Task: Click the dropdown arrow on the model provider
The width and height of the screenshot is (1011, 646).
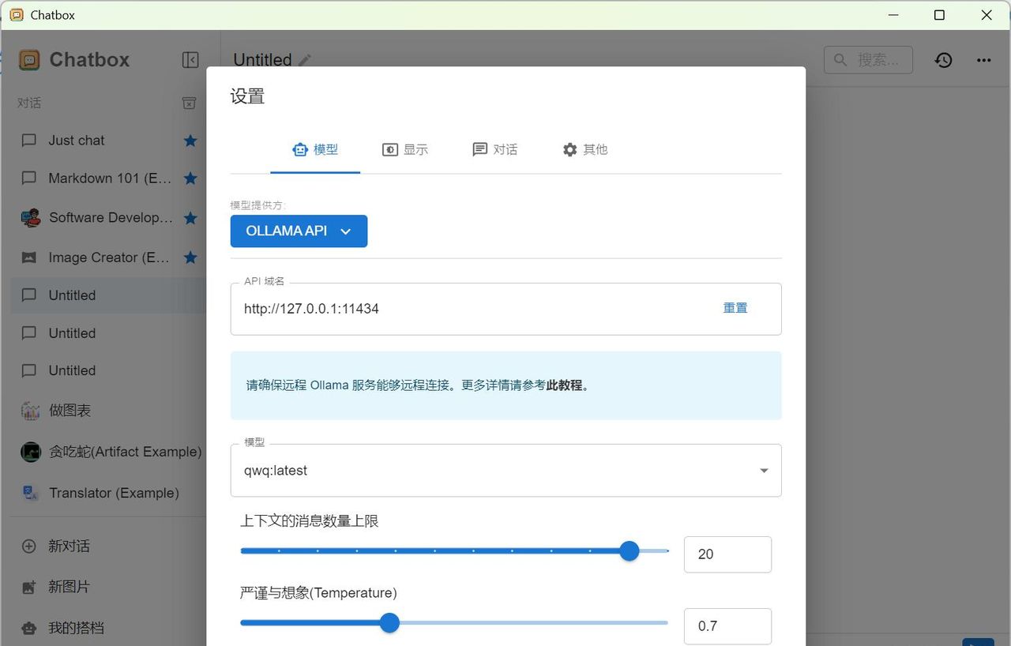Action: tap(345, 231)
